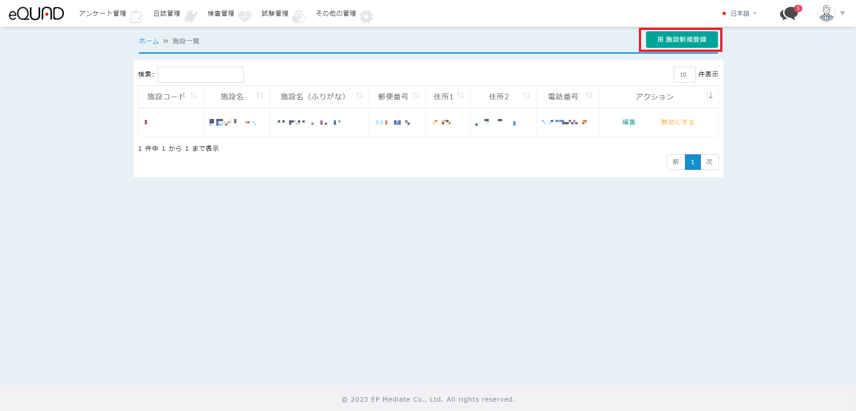Sort by 郵便番号 column arrows
The height and width of the screenshot is (411, 856).
coord(416,96)
